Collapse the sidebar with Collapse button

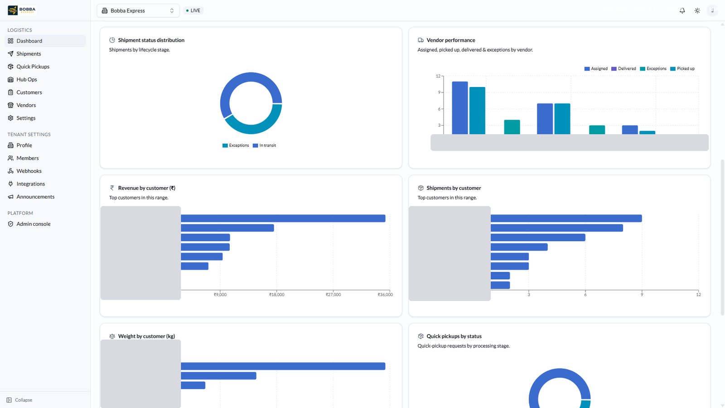click(19, 400)
